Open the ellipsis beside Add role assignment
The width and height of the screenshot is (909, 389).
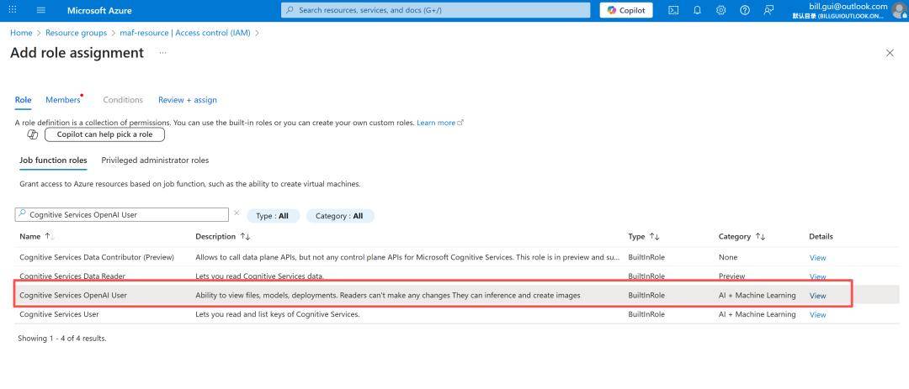point(163,53)
